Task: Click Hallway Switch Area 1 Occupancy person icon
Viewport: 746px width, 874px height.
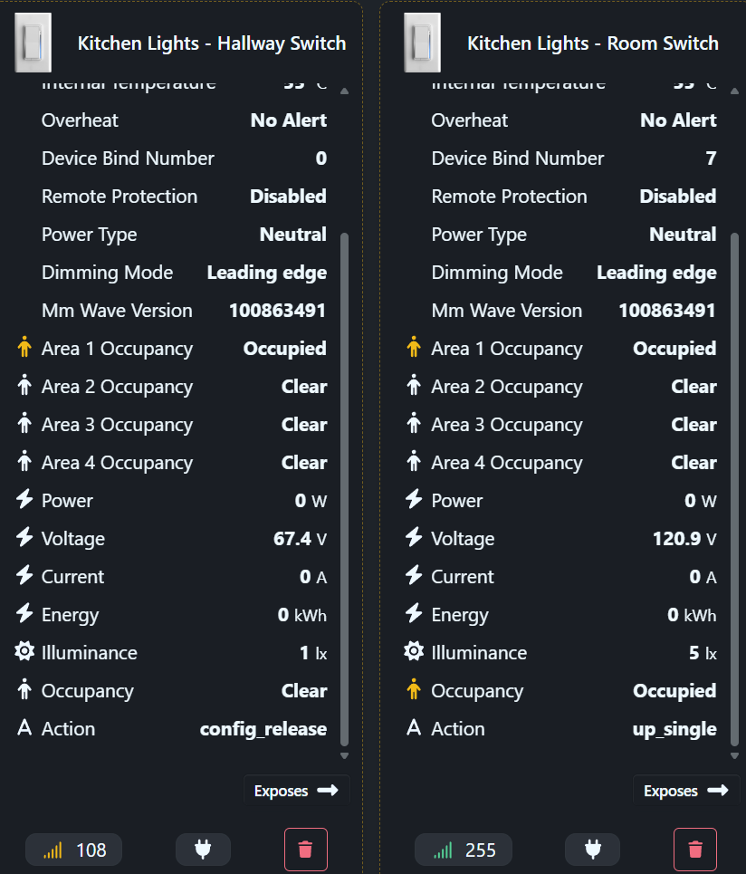Action: point(24,349)
